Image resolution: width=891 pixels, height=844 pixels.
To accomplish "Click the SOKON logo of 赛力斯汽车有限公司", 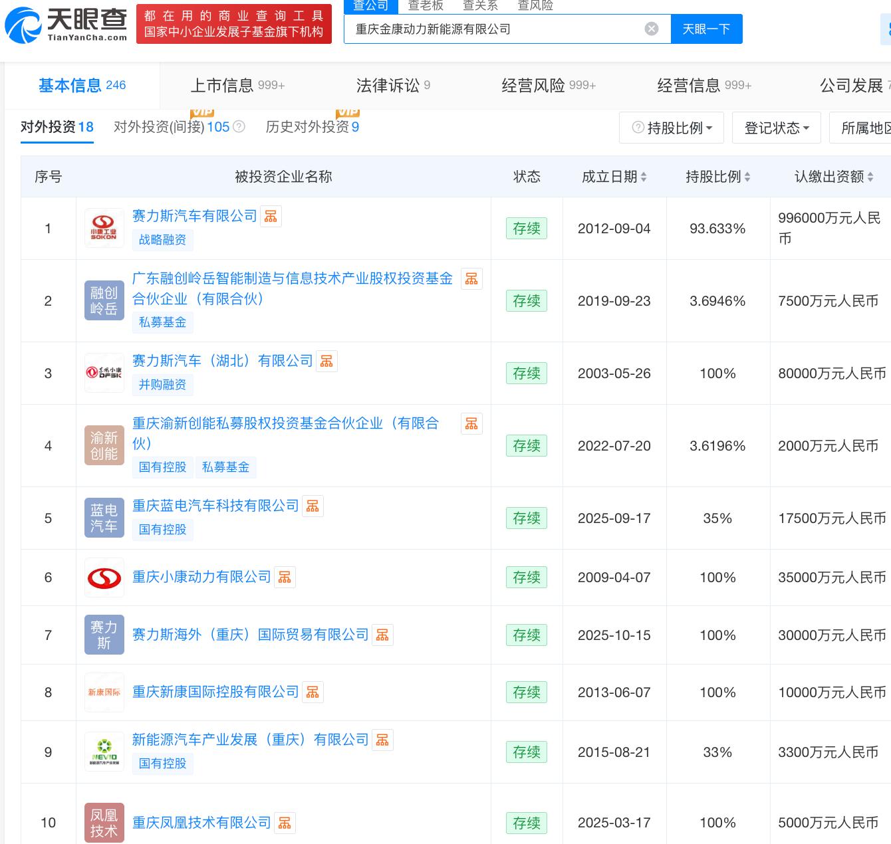I will [104, 229].
